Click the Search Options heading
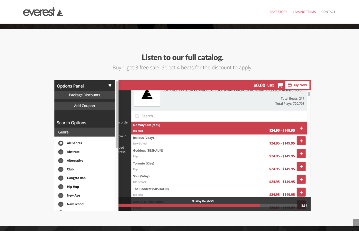Viewport: 359px width, 231px height. coord(72,123)
